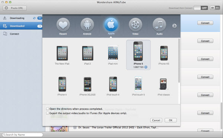Click the first Convert button in list
The width and height of the screenshot is (223, 138).
click(205, 23)
